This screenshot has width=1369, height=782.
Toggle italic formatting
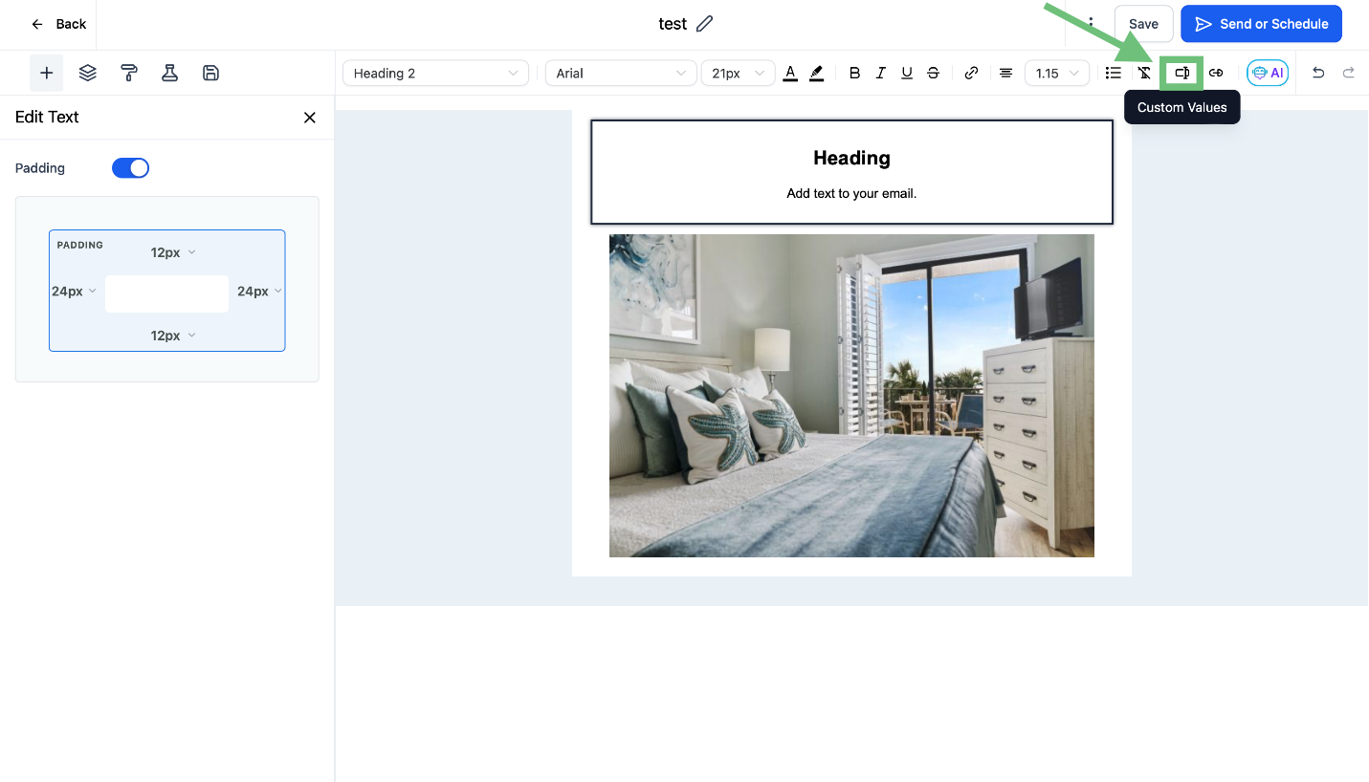pos(880,73)
